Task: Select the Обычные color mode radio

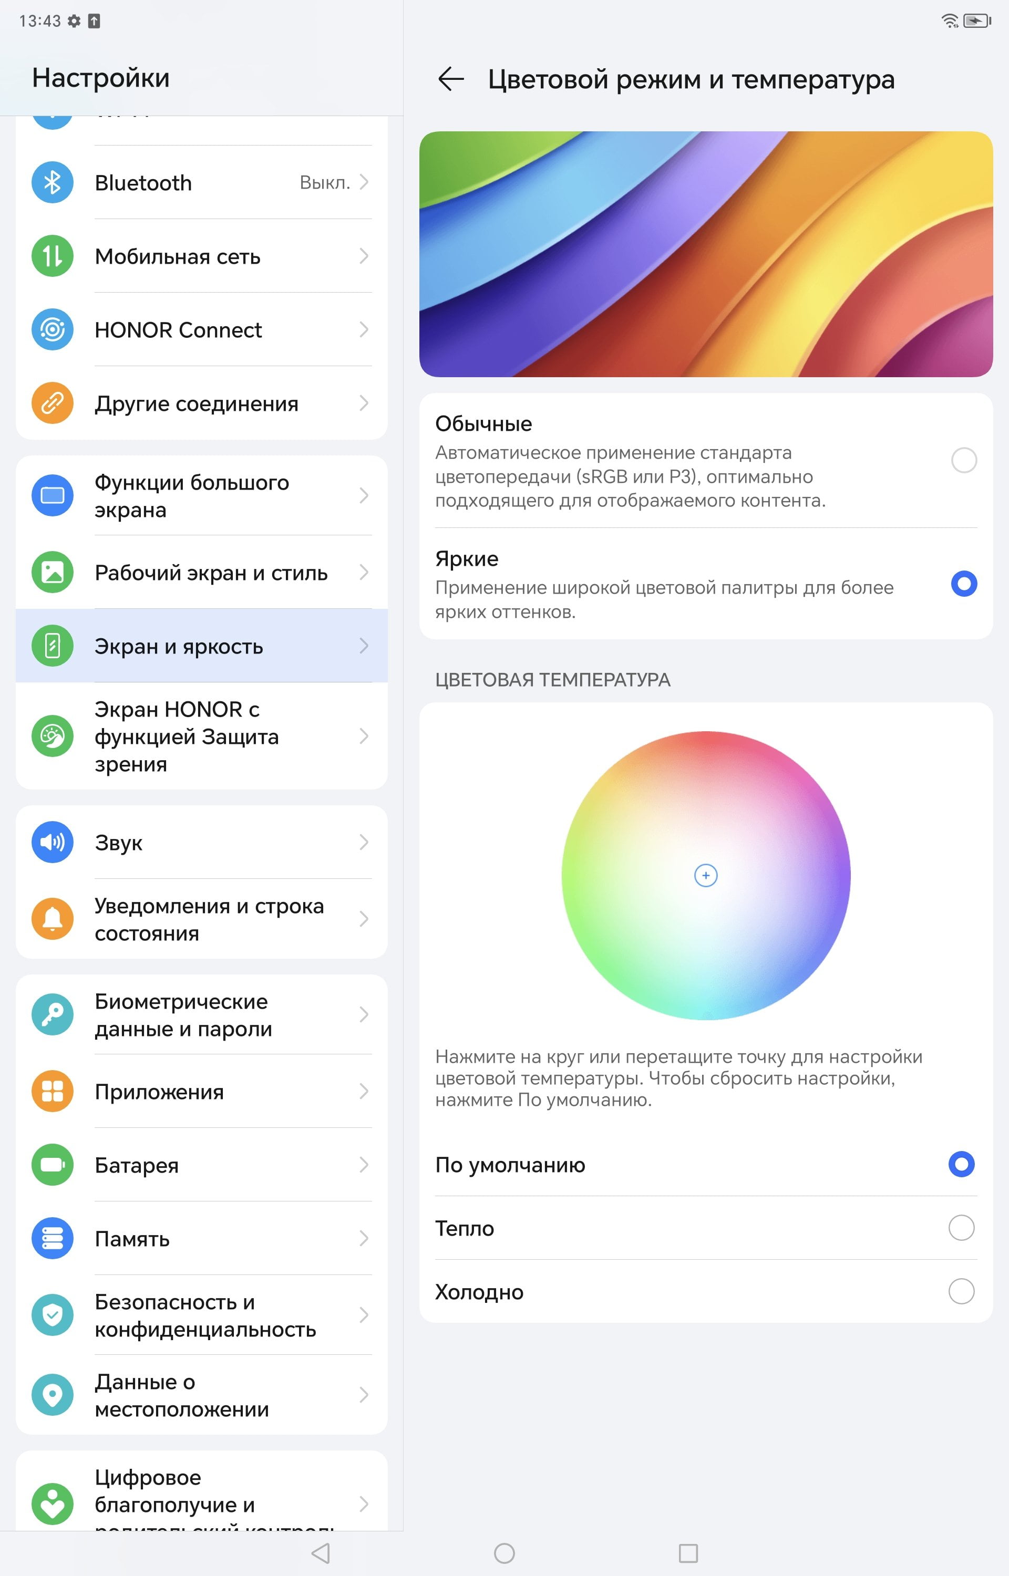Action: point(964,460)
